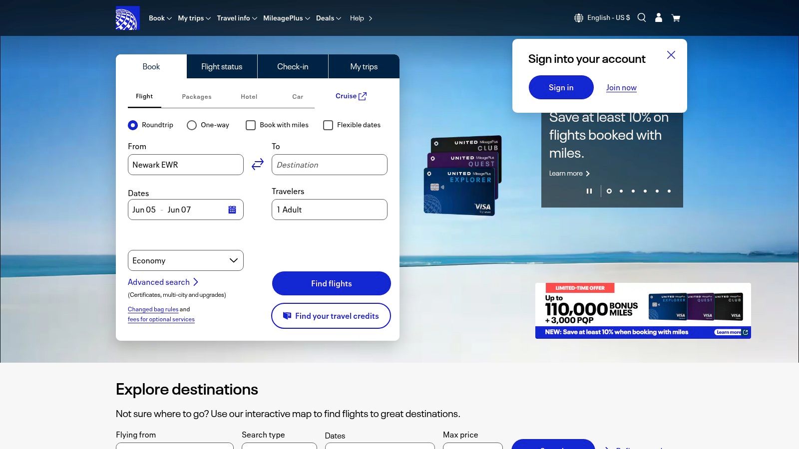
Task: Select the One-way radio button
Action: (x=192, y=125)
